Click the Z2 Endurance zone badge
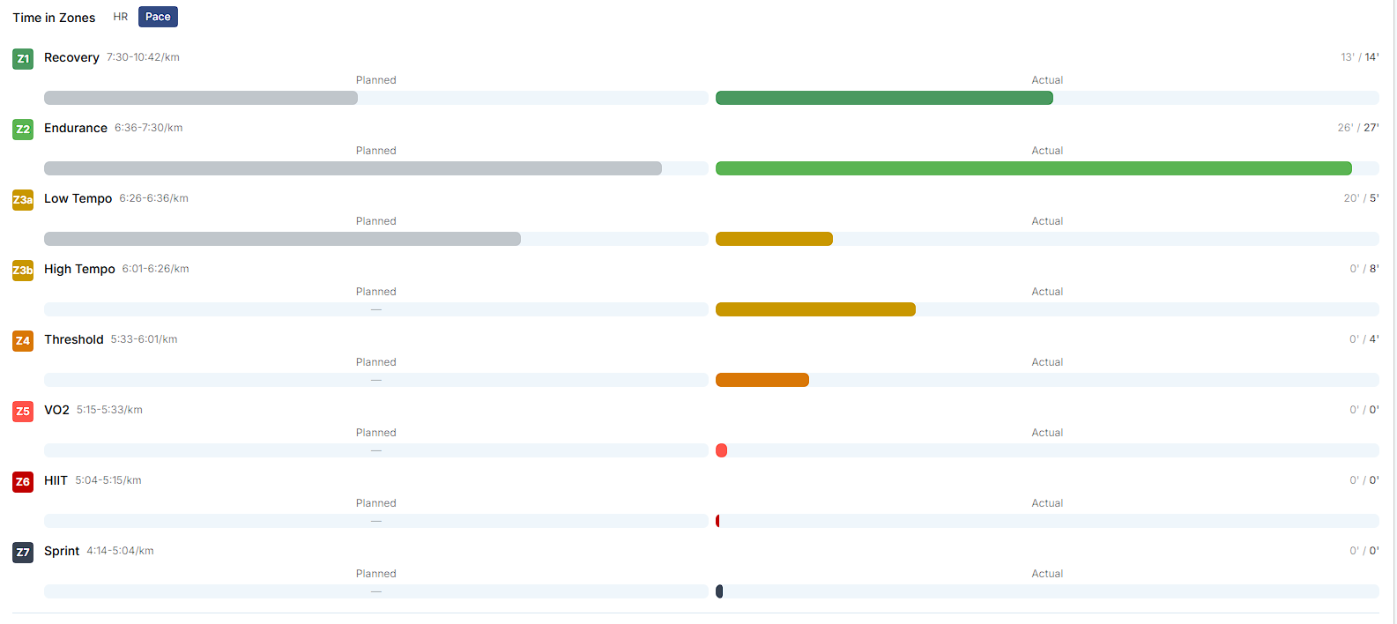Viewport: 1397px width, 624px height. 23,129
